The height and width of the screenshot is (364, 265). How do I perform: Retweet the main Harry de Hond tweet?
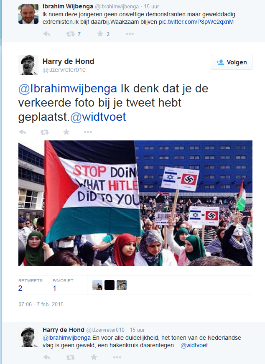[x=45, y=132]
